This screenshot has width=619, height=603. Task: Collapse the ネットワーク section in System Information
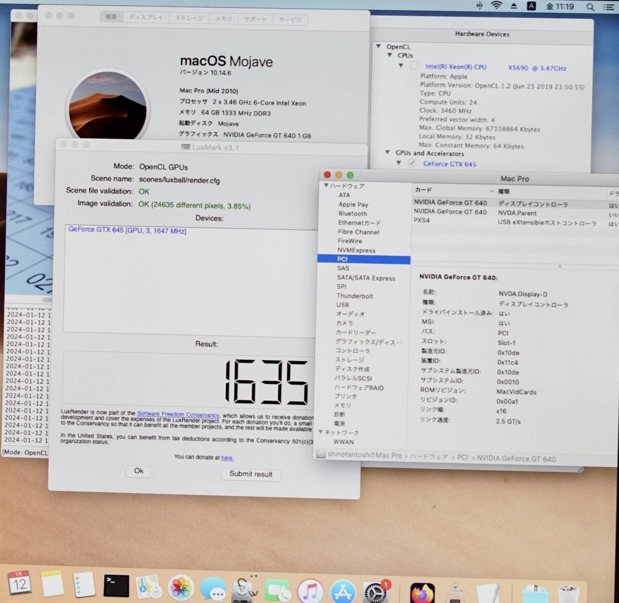coord(321,433)
